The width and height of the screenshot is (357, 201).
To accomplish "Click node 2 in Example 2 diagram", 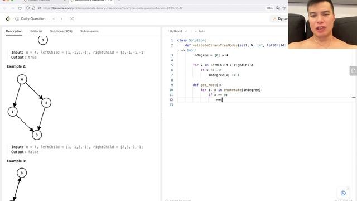I will pyautogui.click(x=46, y=103).
